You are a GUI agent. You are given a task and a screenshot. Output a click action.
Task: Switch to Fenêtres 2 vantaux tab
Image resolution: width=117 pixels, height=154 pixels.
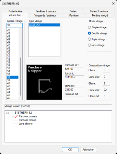click(46, 11)
